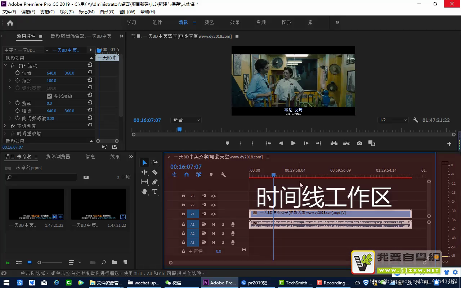Toggle uniform scale checkbox 等比缩放
Screen dimensions: 461x288
pos(49,96)
